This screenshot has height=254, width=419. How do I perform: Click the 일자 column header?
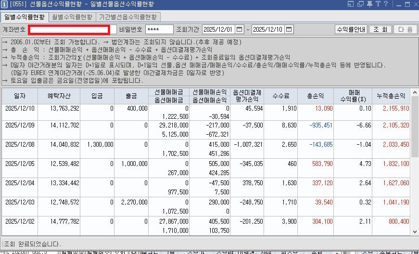[20, 96]
